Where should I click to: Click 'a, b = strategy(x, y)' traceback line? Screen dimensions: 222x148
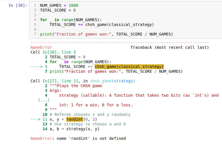click(74, 129)
